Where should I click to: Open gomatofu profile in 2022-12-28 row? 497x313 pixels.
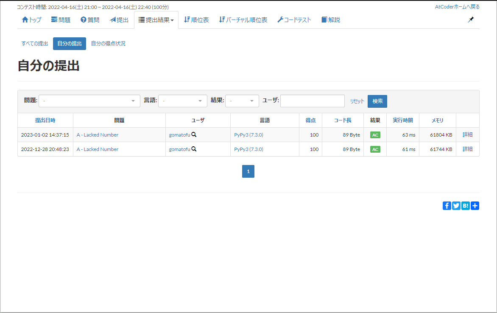click(x=179, y=149)
